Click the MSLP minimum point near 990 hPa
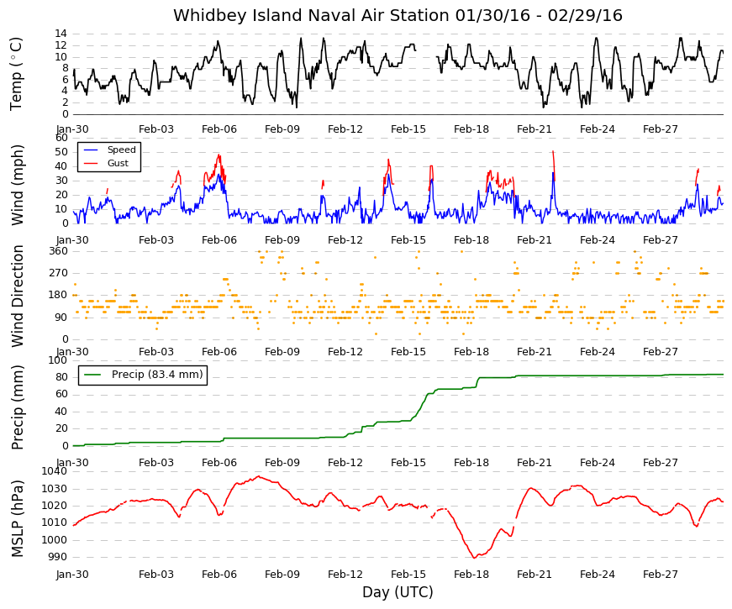The image size is (732, 609). [x=474, y=557]
